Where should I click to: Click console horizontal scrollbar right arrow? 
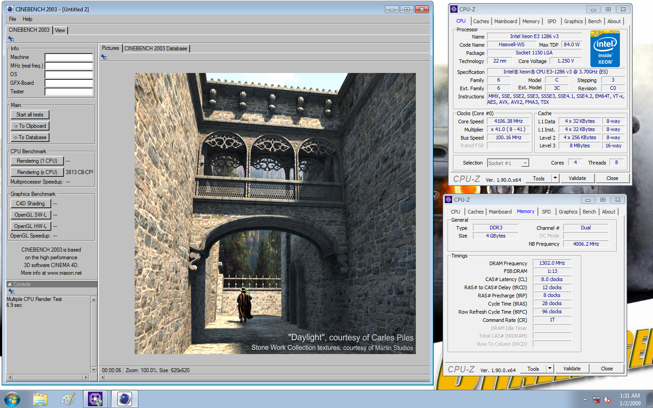click(86, 377)
